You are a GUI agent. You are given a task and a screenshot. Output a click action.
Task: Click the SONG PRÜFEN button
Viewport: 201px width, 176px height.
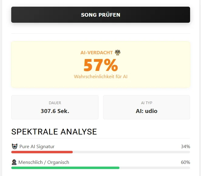coord(101,15)
